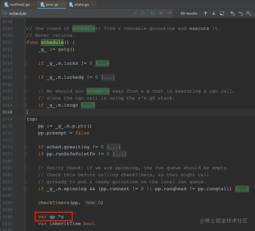Go to next occurrence with down arrow
255x231 pixels.
click(214, 13)
